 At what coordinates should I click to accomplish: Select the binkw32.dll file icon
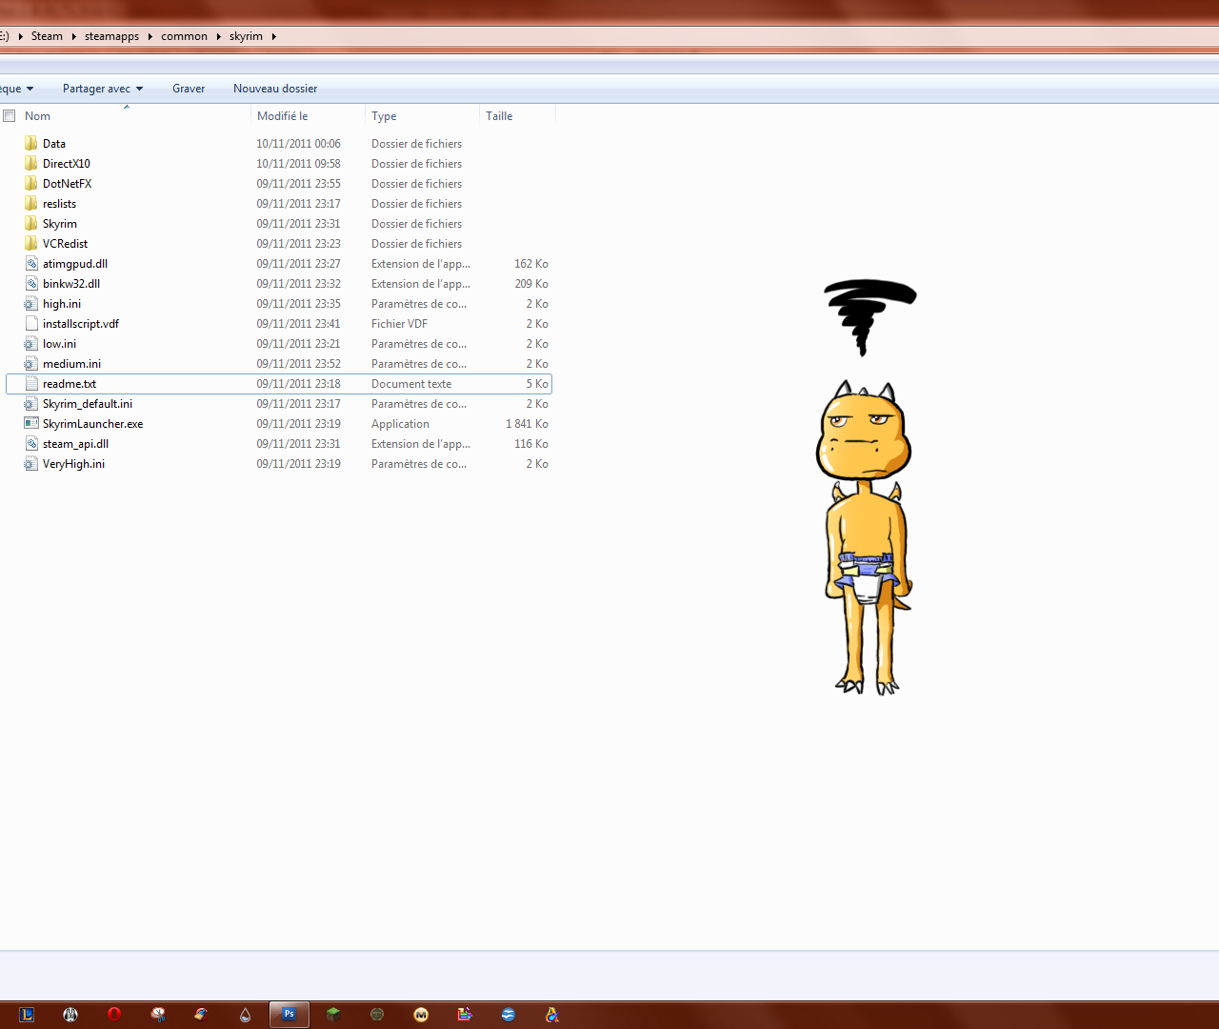(31, 284)
